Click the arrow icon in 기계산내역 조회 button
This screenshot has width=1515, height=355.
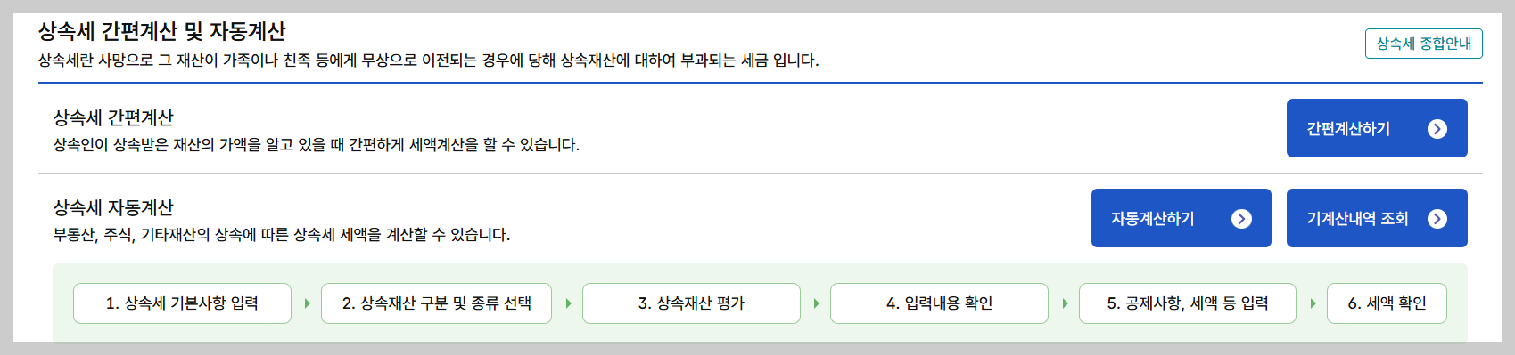[1437, 219]
